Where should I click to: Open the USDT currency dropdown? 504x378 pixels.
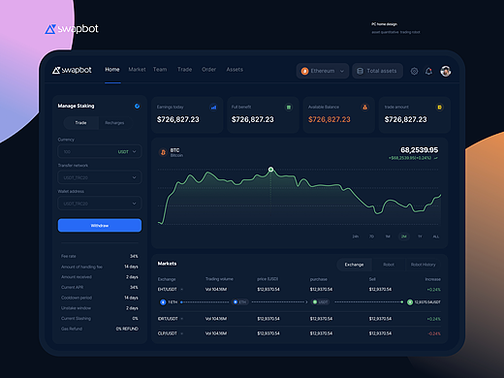coord(127,151)
